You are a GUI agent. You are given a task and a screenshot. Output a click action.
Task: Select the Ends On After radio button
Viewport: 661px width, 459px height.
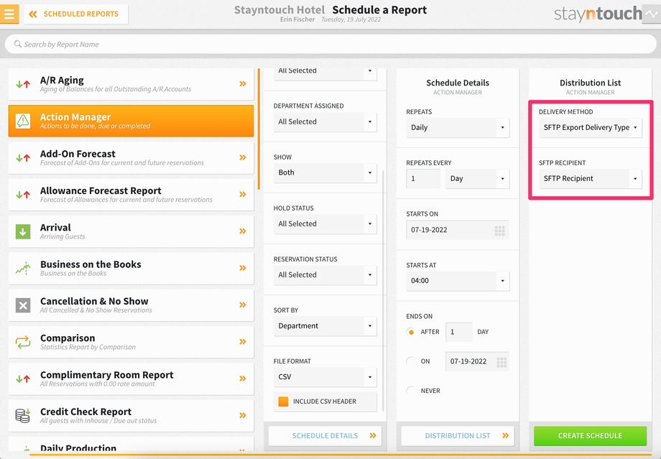tap(411, 332)
